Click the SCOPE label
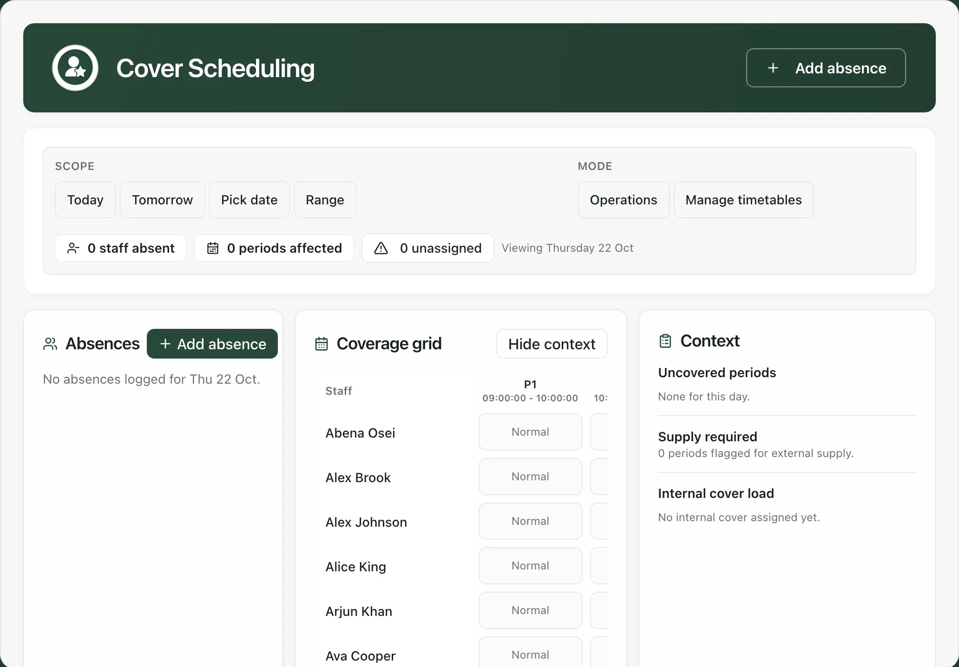Screen dimensions: 959x667 [75, 166]
